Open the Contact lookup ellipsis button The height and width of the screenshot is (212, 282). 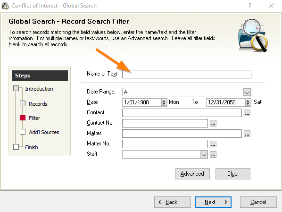[x=247, y=113]
